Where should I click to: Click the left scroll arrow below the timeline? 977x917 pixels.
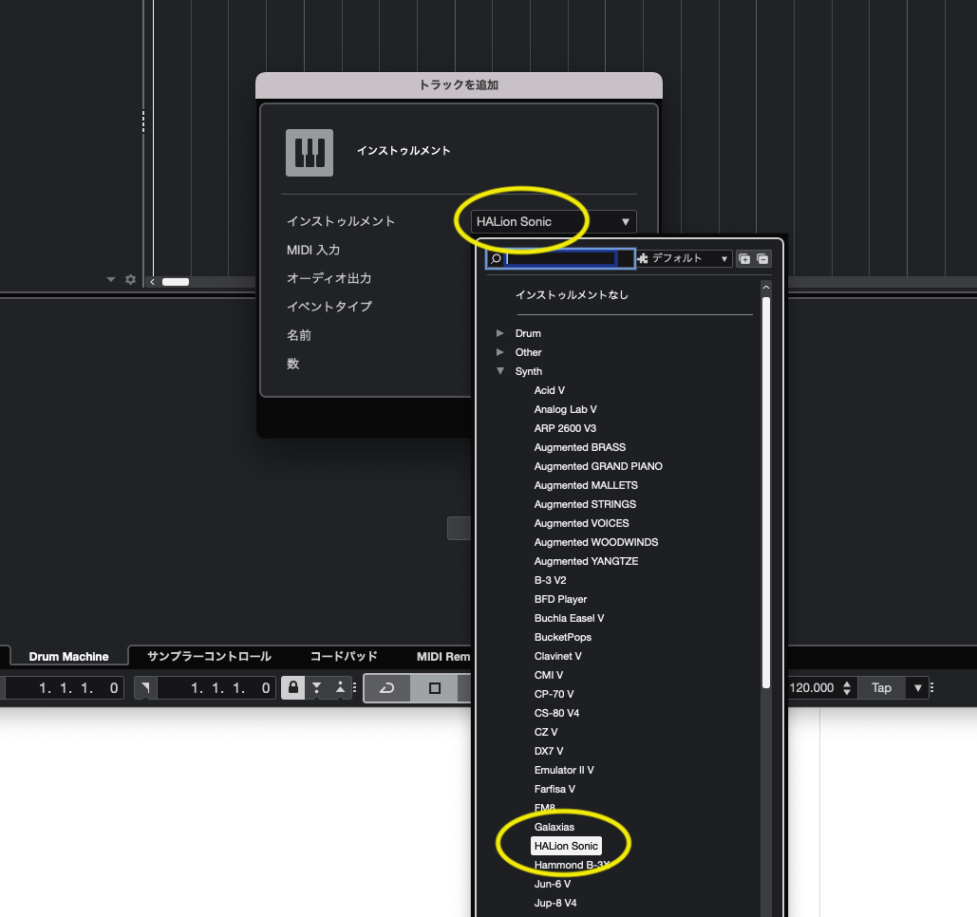152,282
